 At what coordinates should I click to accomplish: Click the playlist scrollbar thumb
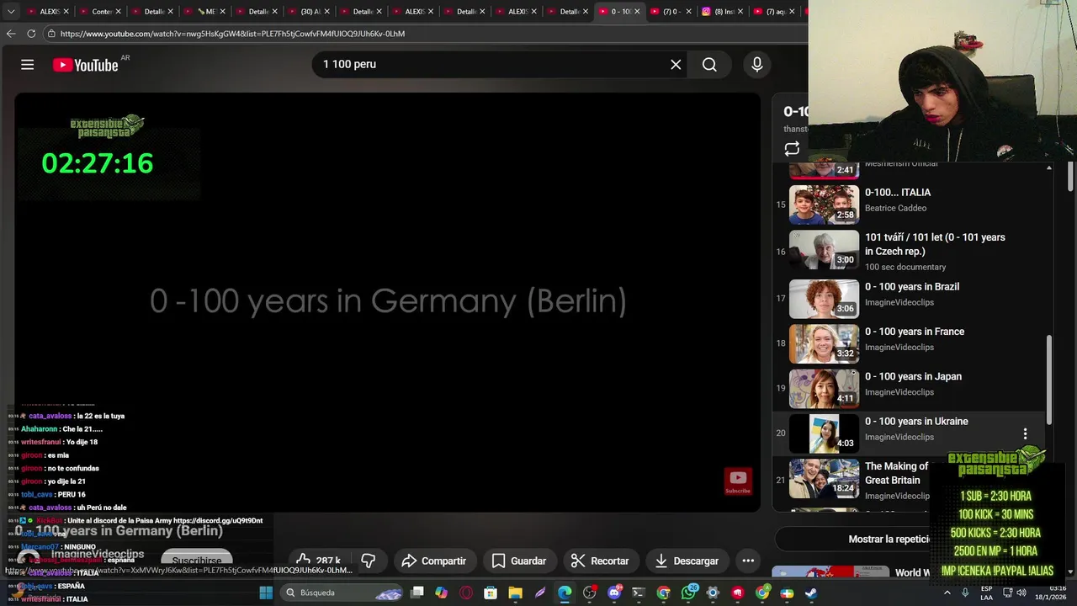point(1048,380)
